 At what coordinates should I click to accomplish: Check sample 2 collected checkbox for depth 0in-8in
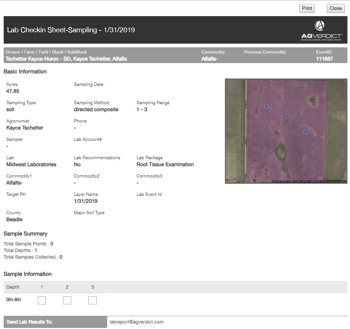click(67, 300)
